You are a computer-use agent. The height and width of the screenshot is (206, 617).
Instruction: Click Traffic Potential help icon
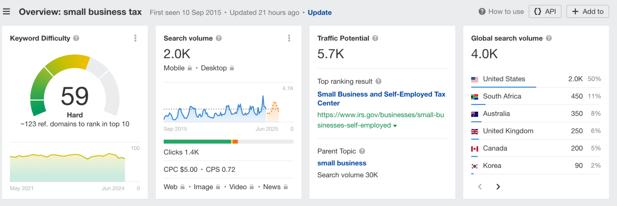(376, 39)
